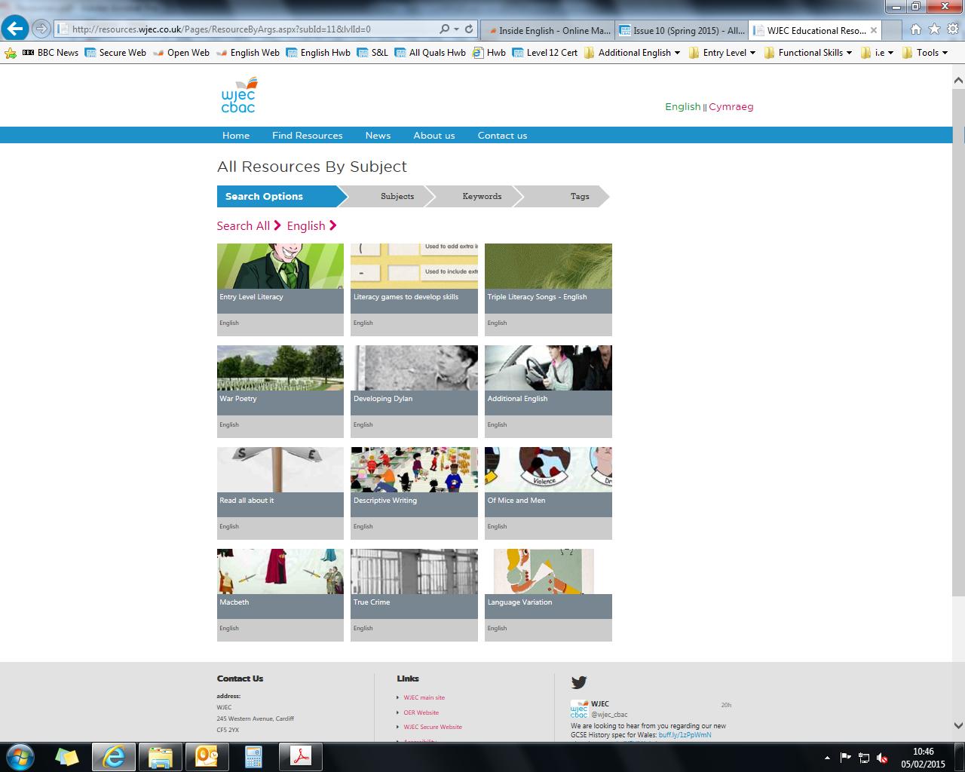Open the WJEC main site footer link
Screen dimensions: 965x772
click(424, 698)
